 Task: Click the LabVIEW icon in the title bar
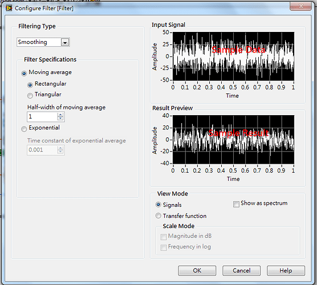pos(9,9)
